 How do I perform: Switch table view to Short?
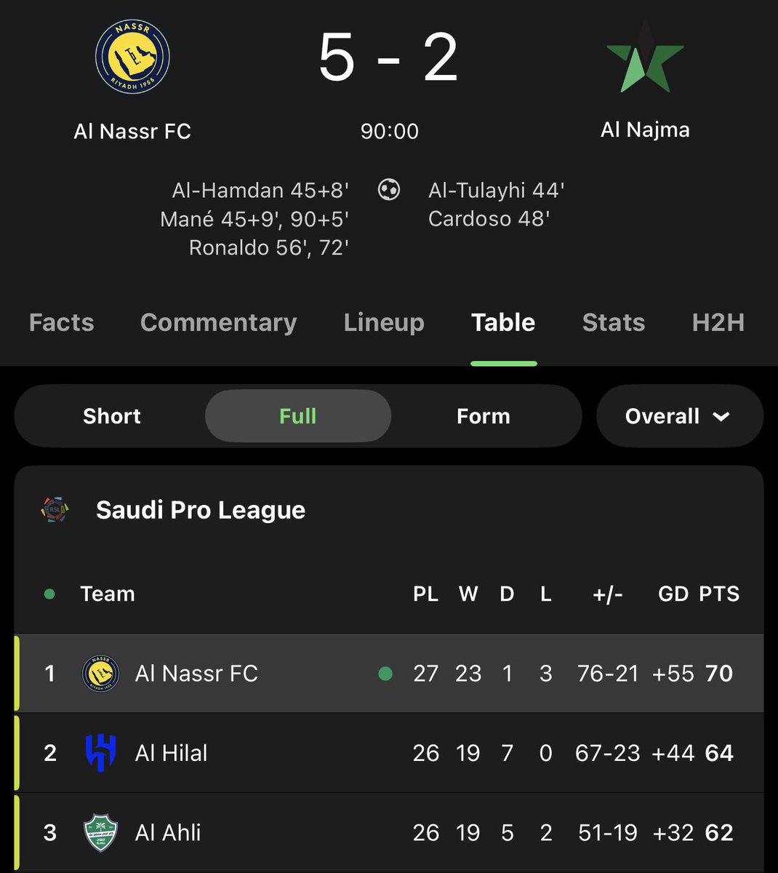coord(111,416)
